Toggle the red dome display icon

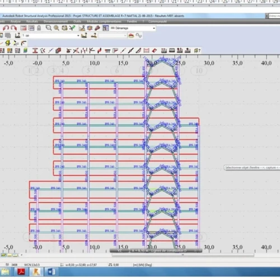click(x=131, y=35)
